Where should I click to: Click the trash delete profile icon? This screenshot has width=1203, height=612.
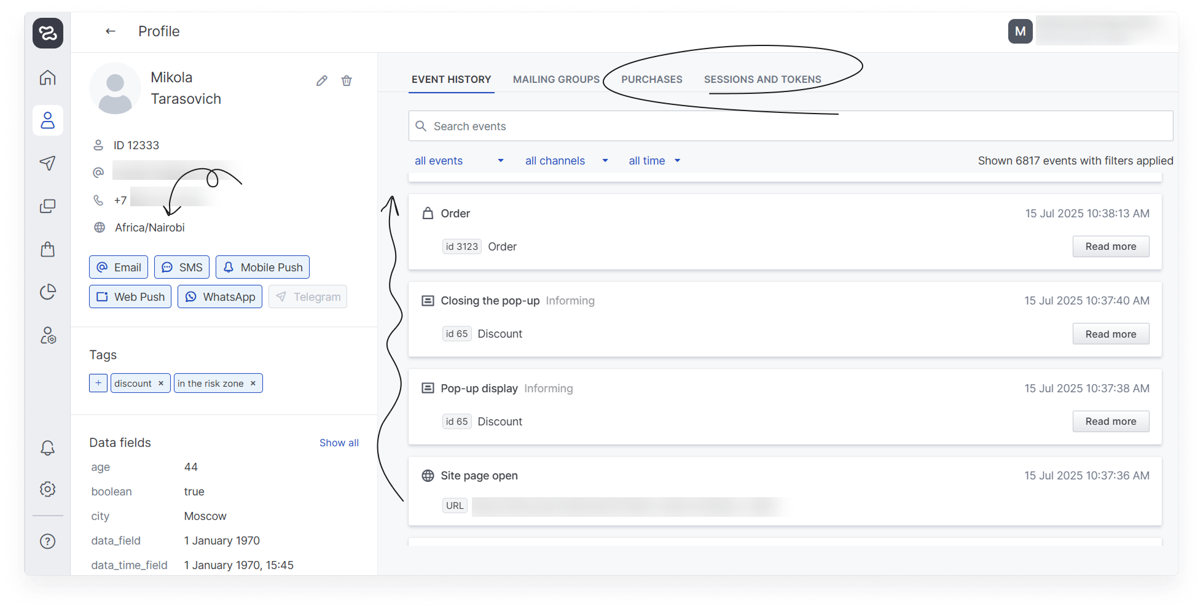(347, 81)
